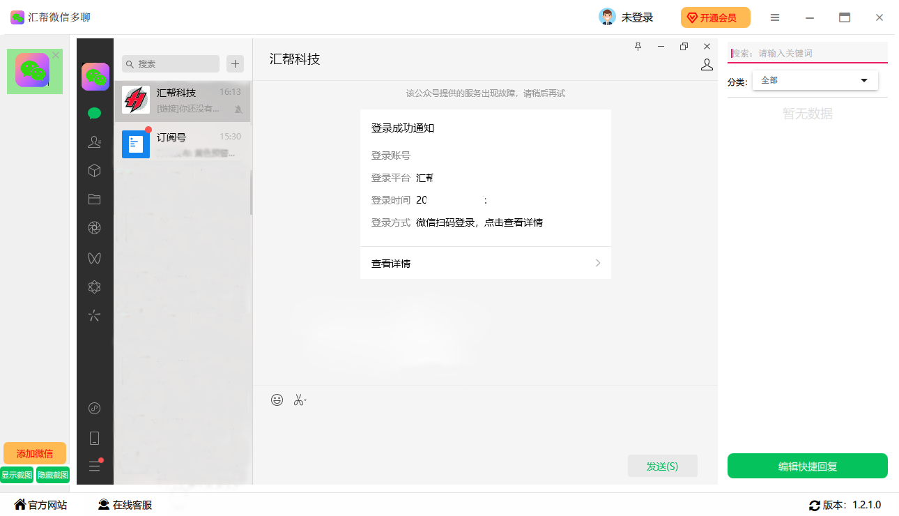Open the favorites cube icon
Image resolution: width=899 pixels, height=516 pixels.
95,170
